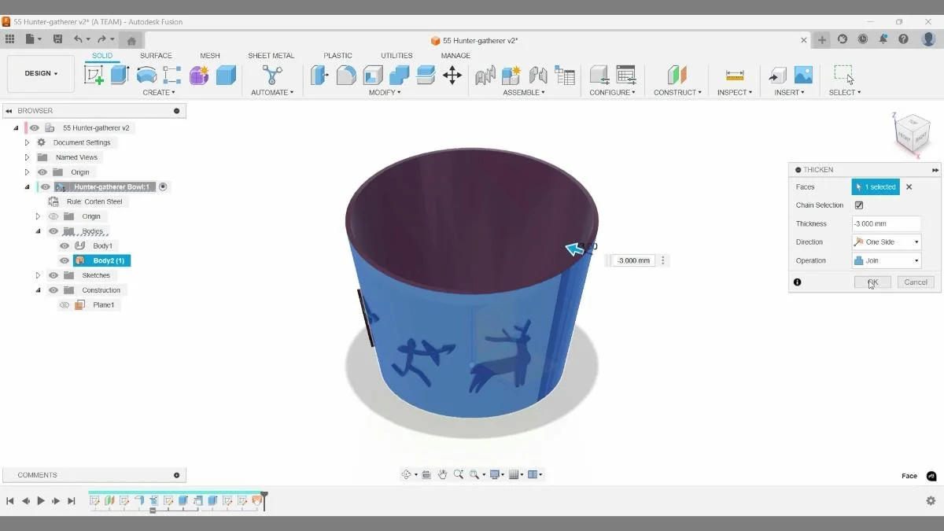Activate the Move/Copy tool
Screen dimensions: 944x531
pos(450,75)
